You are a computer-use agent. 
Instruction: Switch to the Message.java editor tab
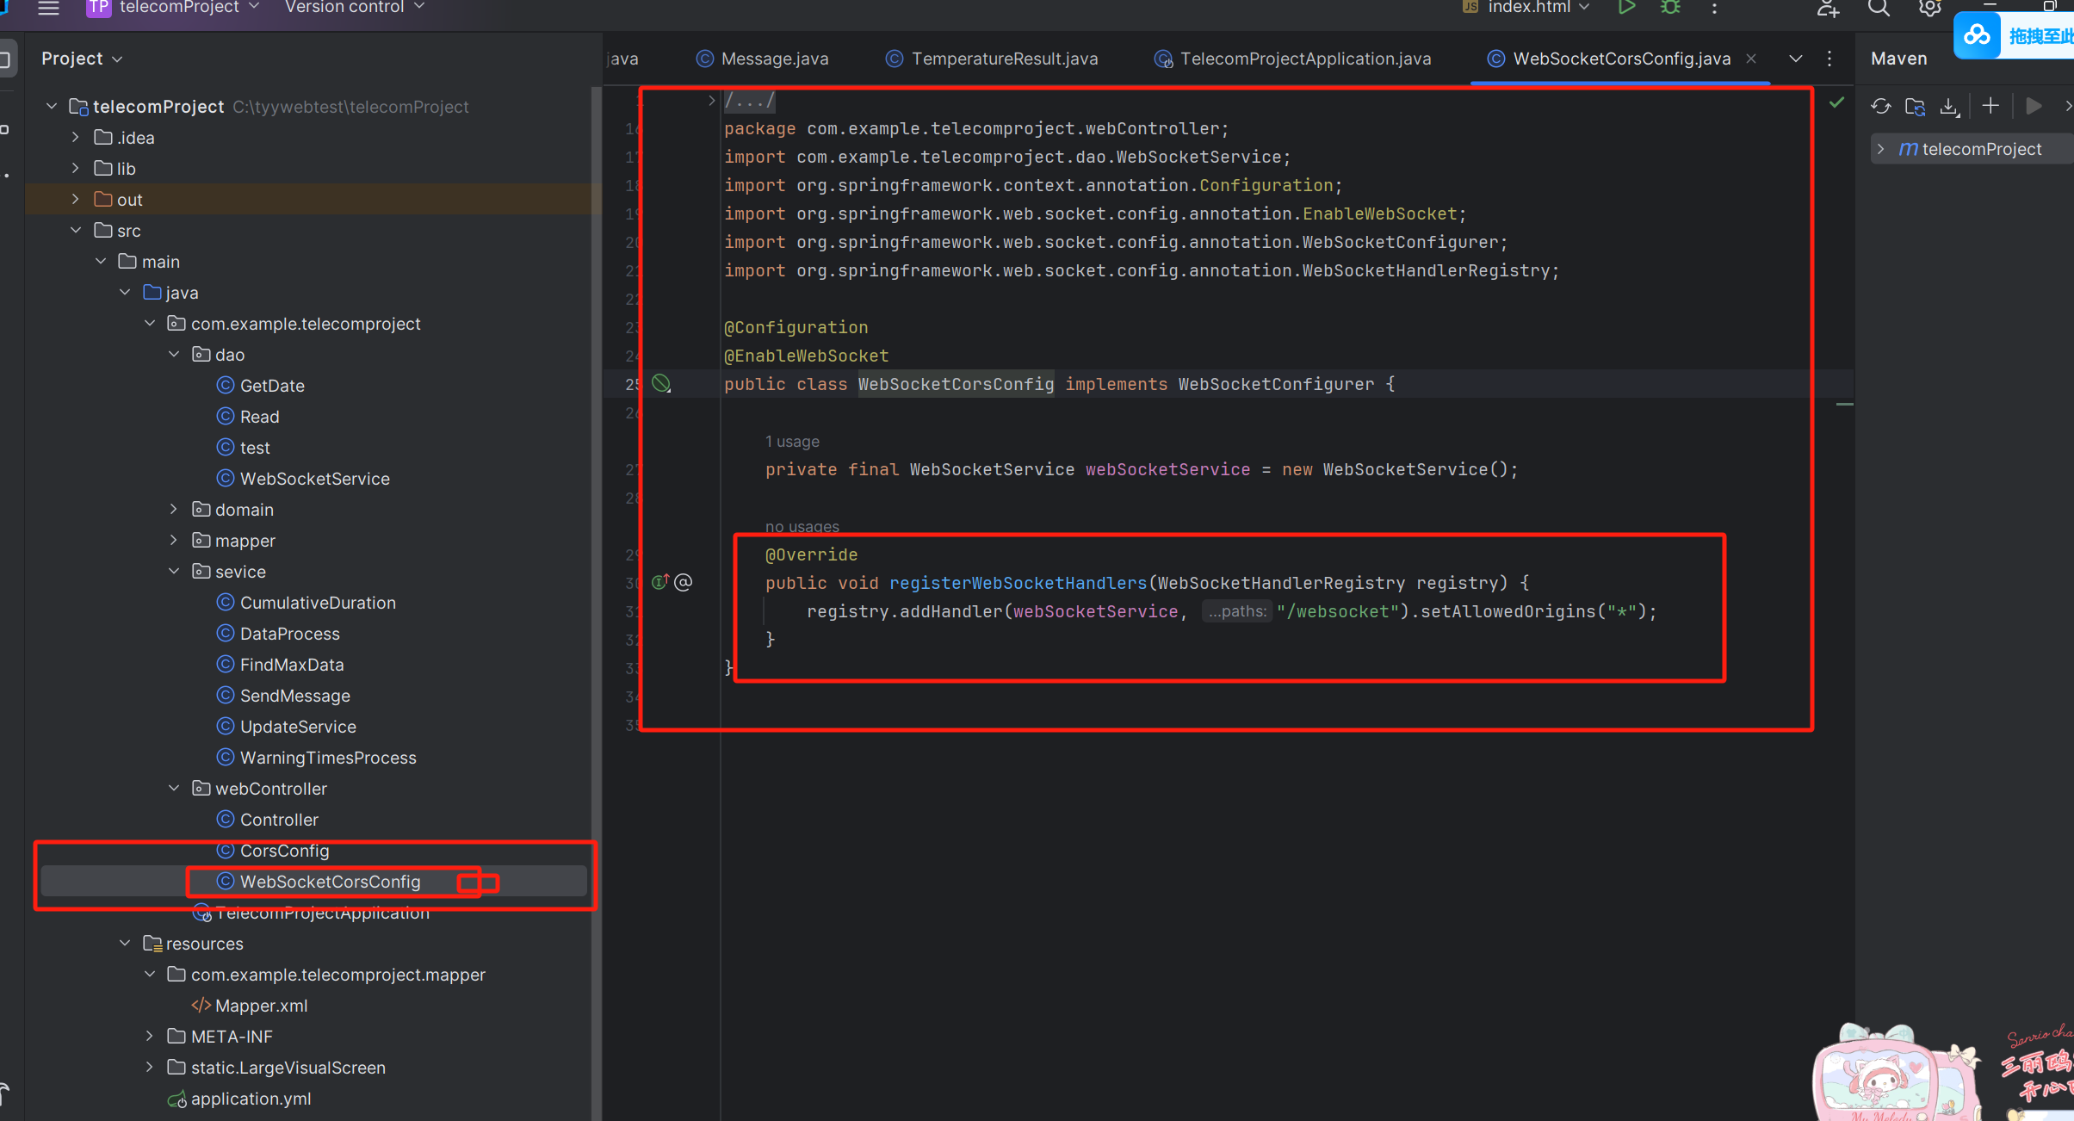(772, 58)
